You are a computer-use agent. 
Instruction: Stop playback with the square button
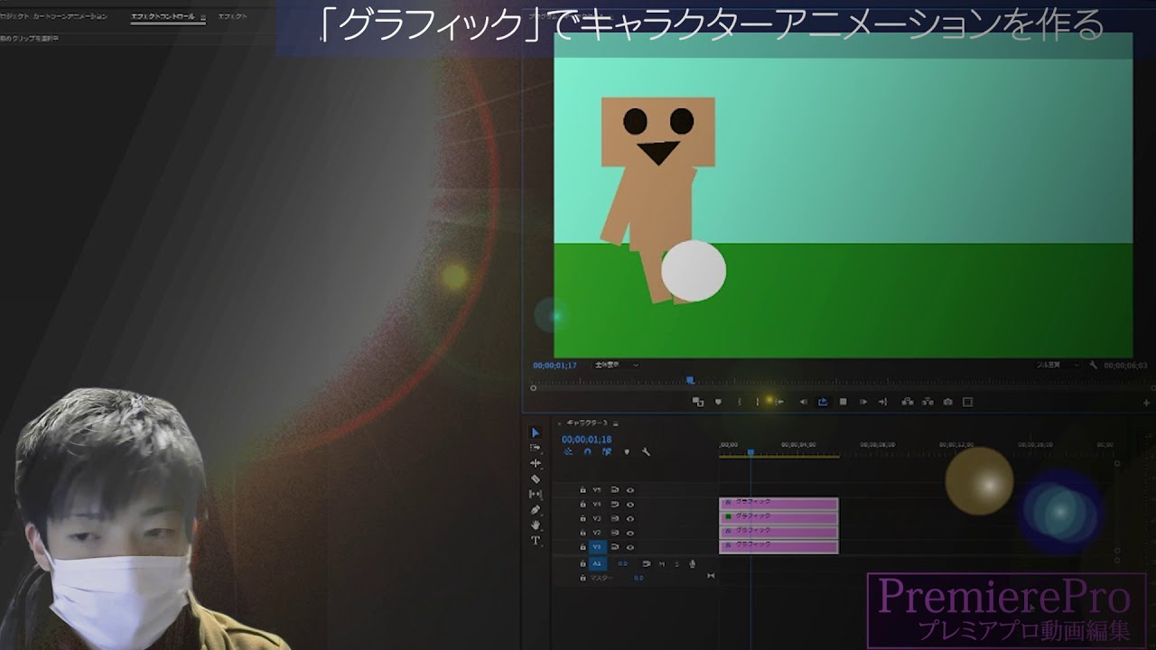pos(843,401)
